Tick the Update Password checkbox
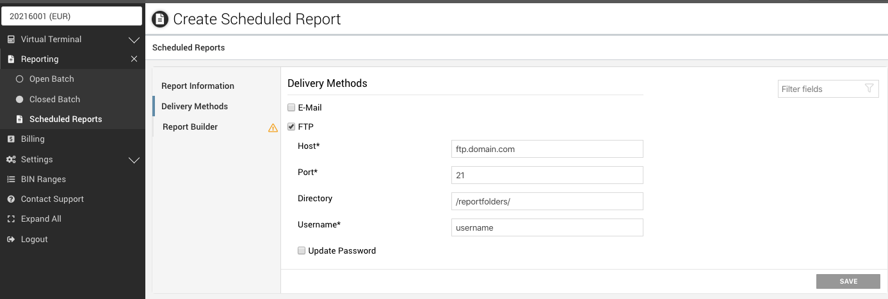Image resolution: width=888 pixels, height=299 pixels. pyautogui.click(x=302, y=251)
